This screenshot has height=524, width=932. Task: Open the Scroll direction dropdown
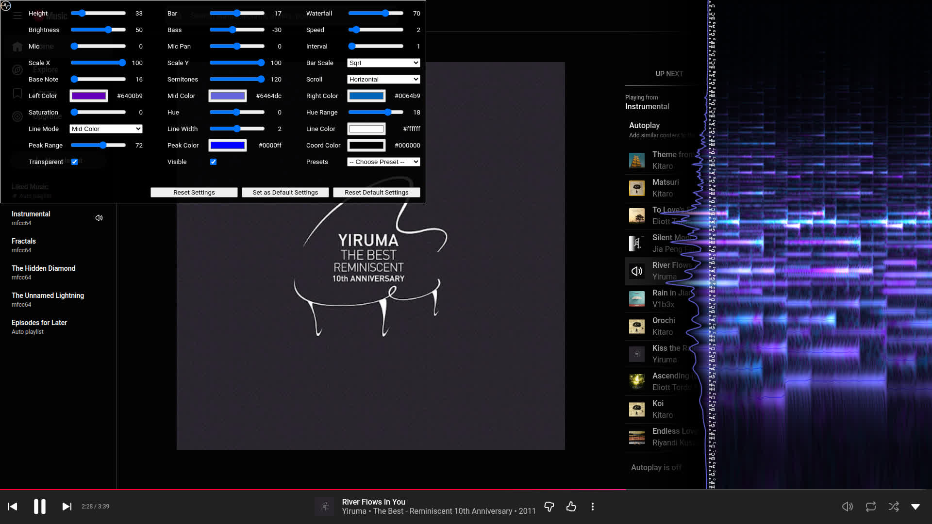click(383, 80)
